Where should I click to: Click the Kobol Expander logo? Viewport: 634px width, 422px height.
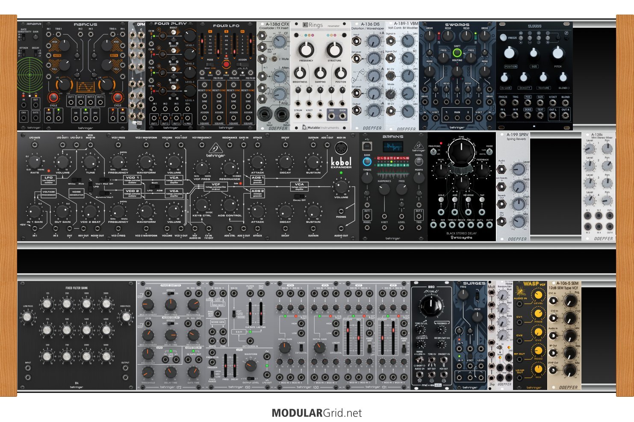[x=341, y=163]
